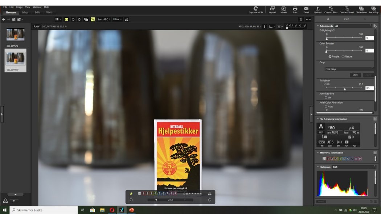
Task: Click the Import icon
Action: (x=272, y=9)
